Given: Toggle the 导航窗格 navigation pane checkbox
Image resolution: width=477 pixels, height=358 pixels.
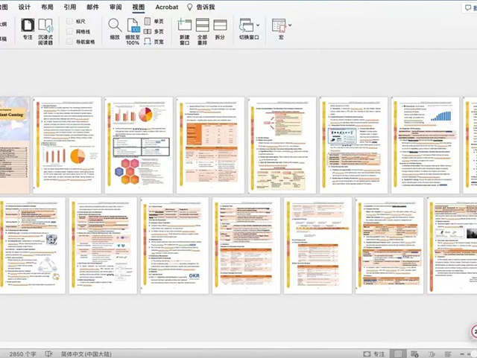Looking at the screenshot, I should click(x=69, y=42).
